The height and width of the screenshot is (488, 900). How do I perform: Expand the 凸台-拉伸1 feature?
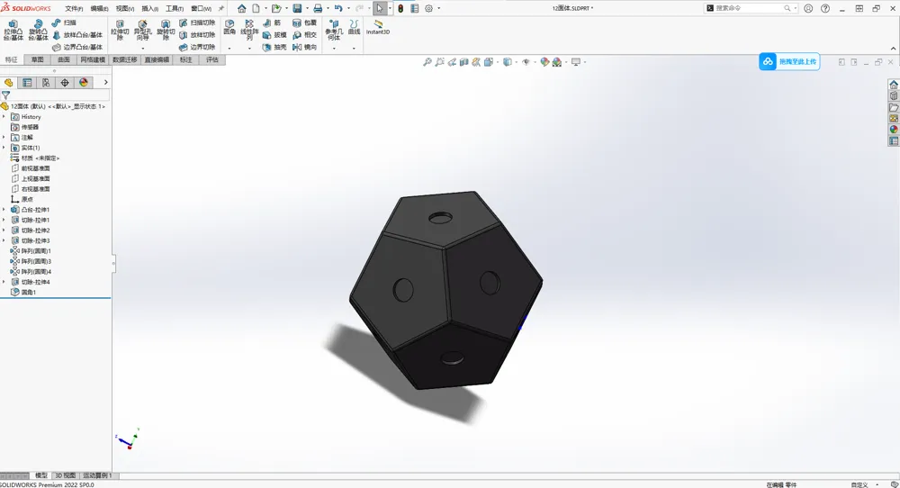click(x=4, y=210)
